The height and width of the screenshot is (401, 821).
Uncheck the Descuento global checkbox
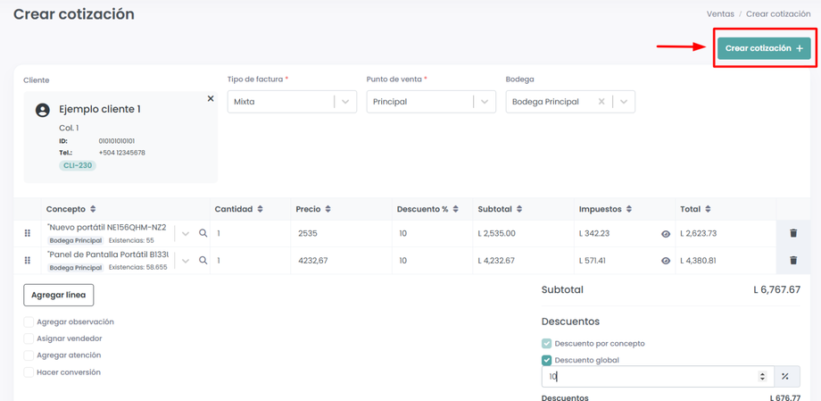[x=547, y=360]
